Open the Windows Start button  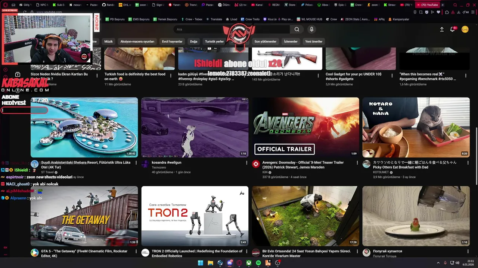point(201,263)
